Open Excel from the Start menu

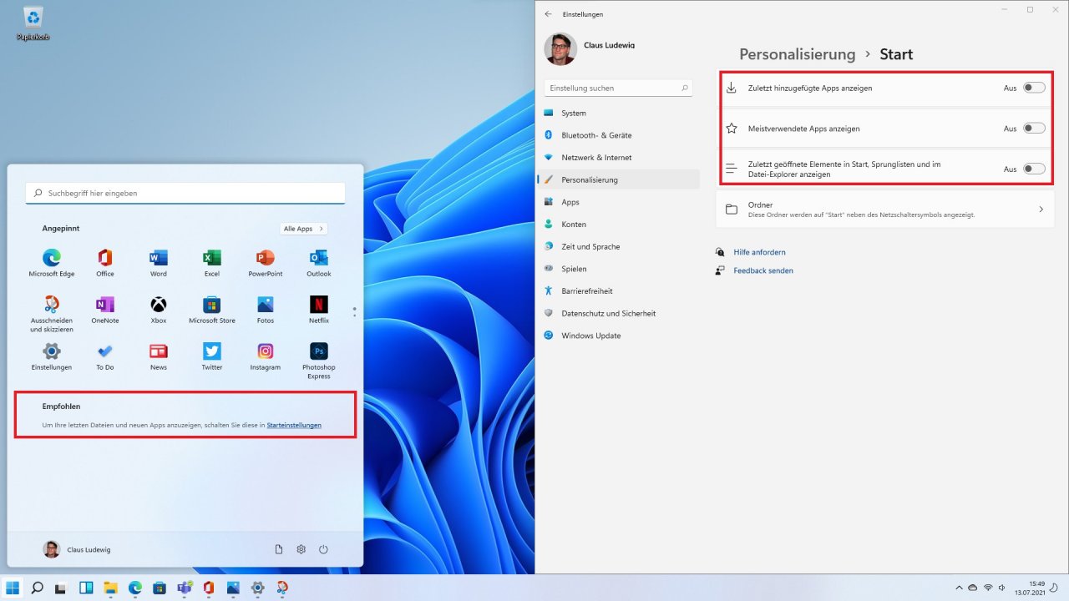(x=212, y=262)
